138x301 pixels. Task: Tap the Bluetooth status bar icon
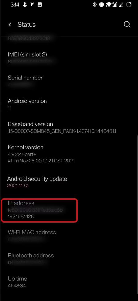94,5
